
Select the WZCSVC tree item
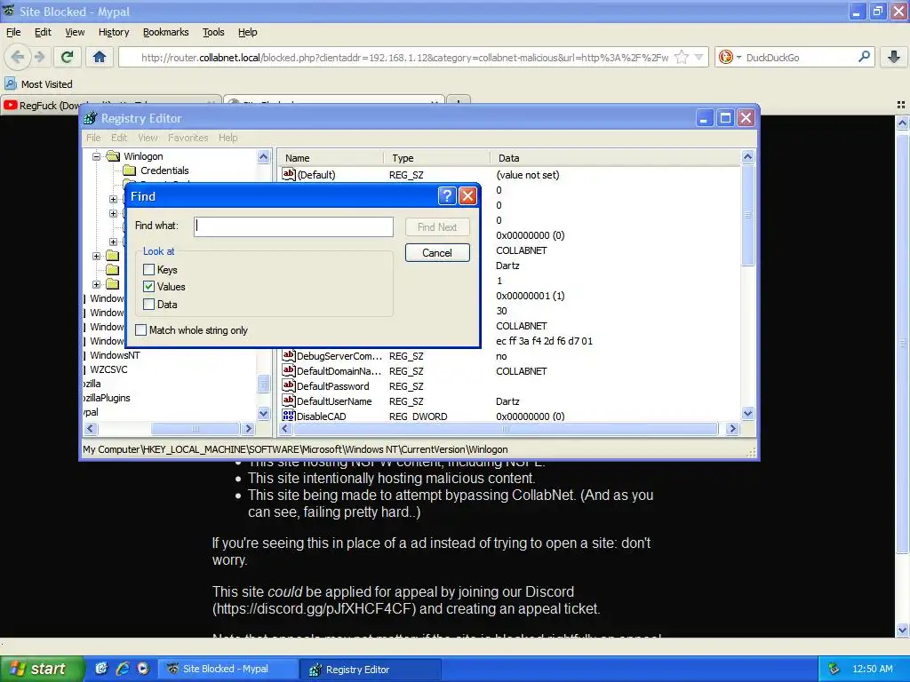coord(108,369)
